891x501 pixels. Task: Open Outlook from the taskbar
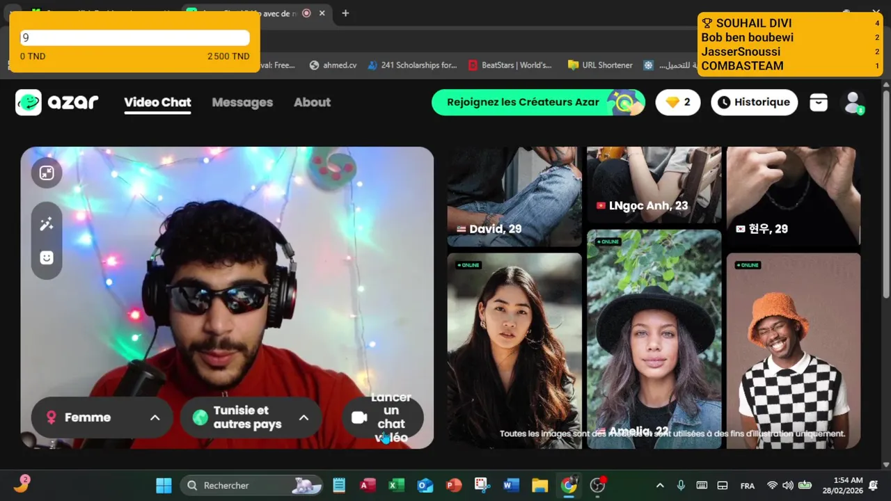(425, 485)
